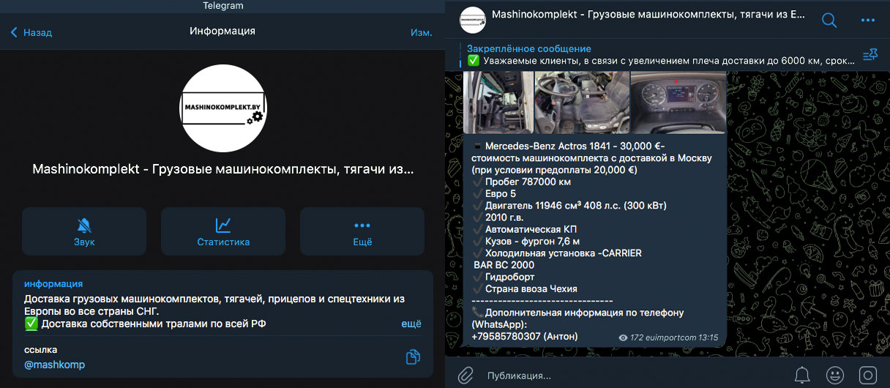This screenshot has width=890, height=388.
Task: Click the channel name under the avatar
Action: click(x=223, y=169)
